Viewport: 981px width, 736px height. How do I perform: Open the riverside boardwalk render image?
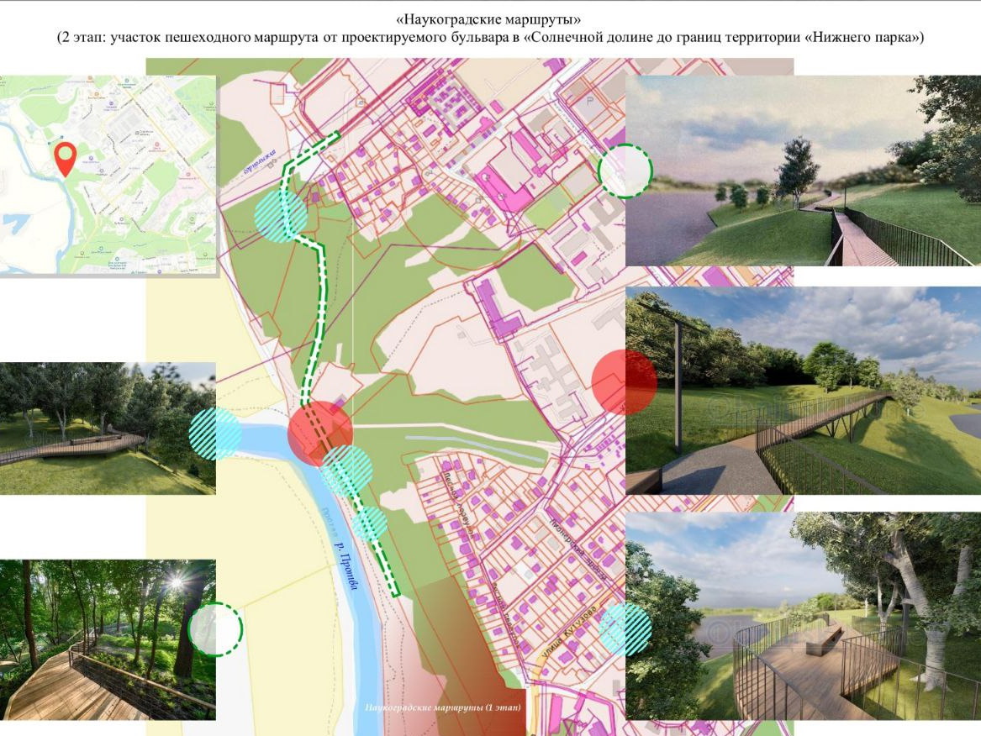(x=803, y=171)
